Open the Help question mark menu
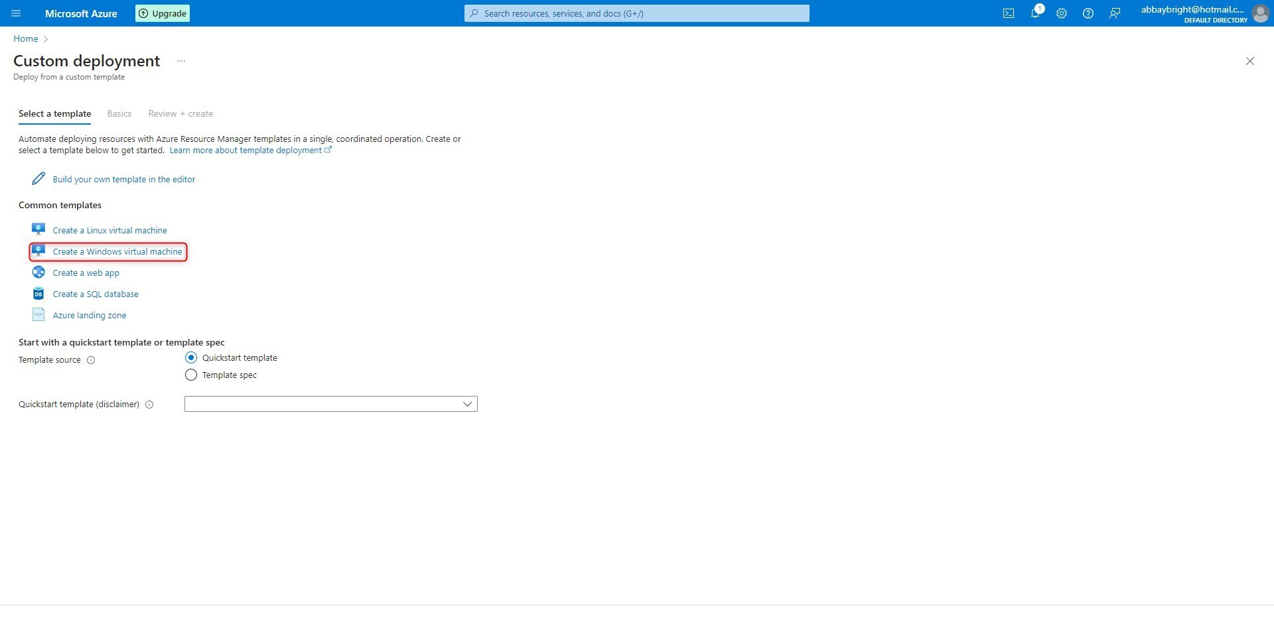1274x632 pixels. (1088, 13)
